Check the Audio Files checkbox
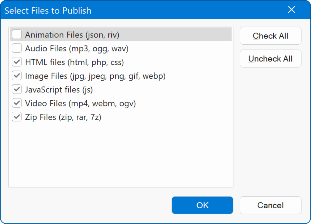Viewport: 311px width, 224px height. coord(17,48)
